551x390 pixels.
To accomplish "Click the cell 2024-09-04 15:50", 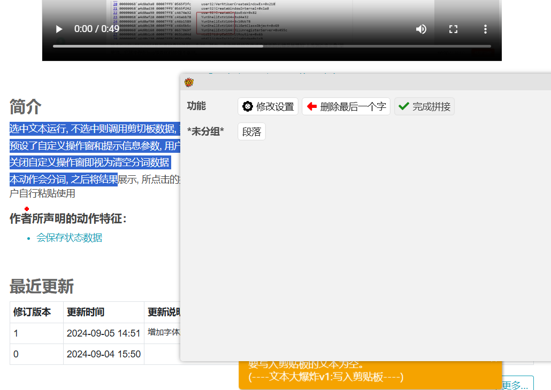I will 104,354.
